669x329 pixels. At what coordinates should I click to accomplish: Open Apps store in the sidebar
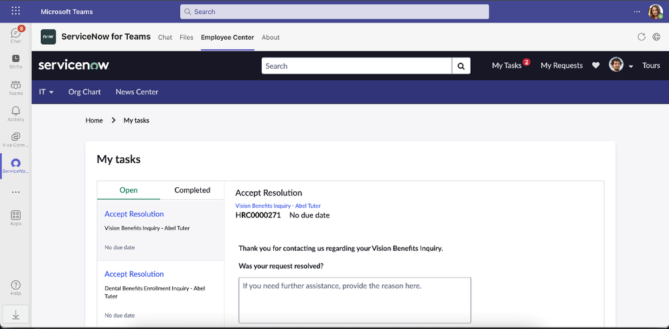16,218
